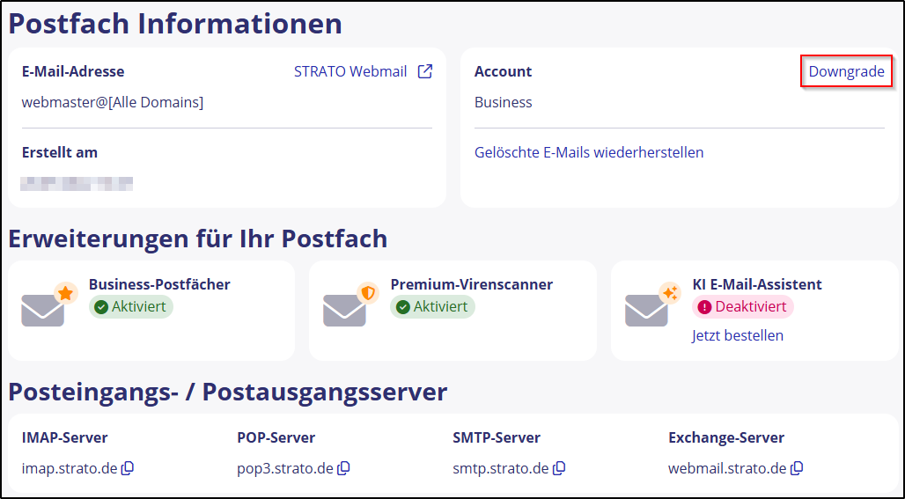Copy webmail.strato.de server address
Screen dimensions: 905x499
[797, 468]
